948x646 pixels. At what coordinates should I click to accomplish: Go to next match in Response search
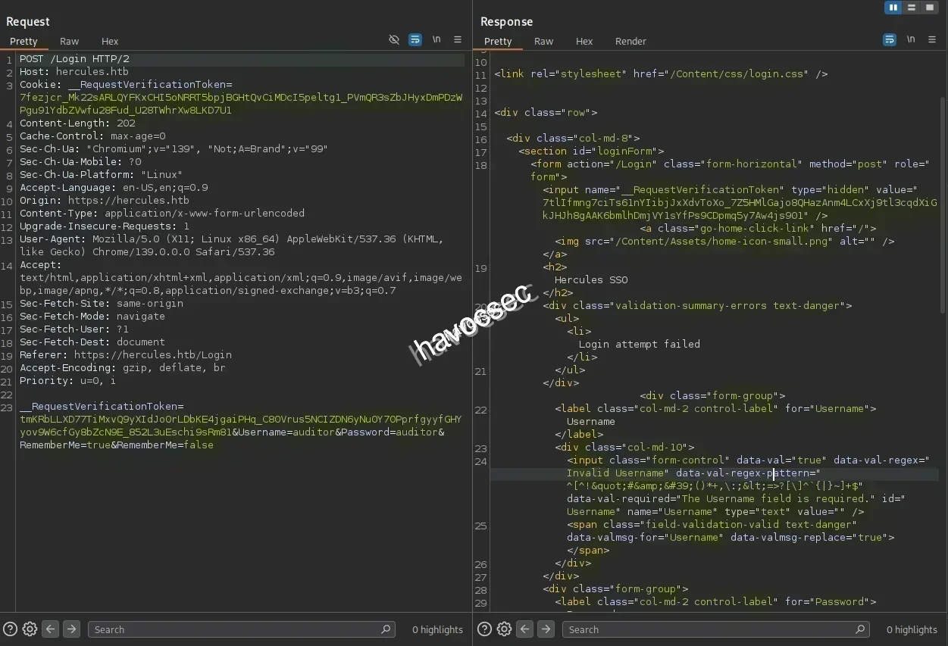[546, 629]
